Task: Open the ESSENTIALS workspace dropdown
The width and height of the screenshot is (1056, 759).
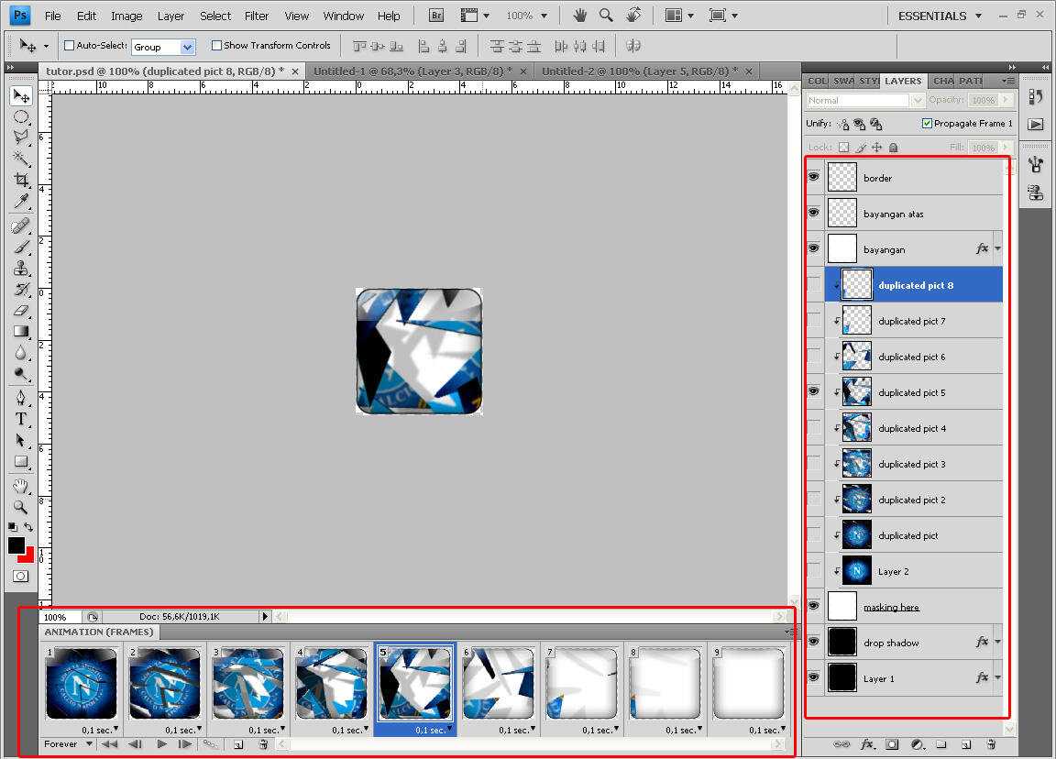Action: [x=939, y=16]
